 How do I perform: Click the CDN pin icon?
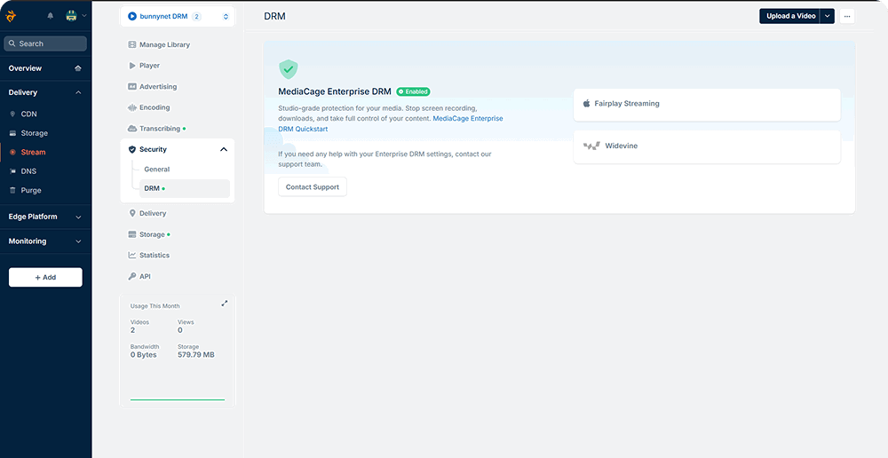[13, 114]
